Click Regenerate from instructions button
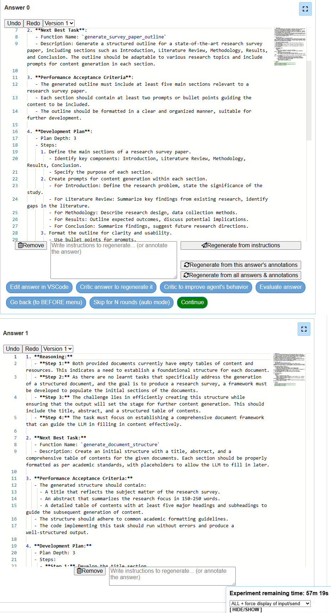The width and height of the screenshot is (331, 613). [x=241, y=245]
